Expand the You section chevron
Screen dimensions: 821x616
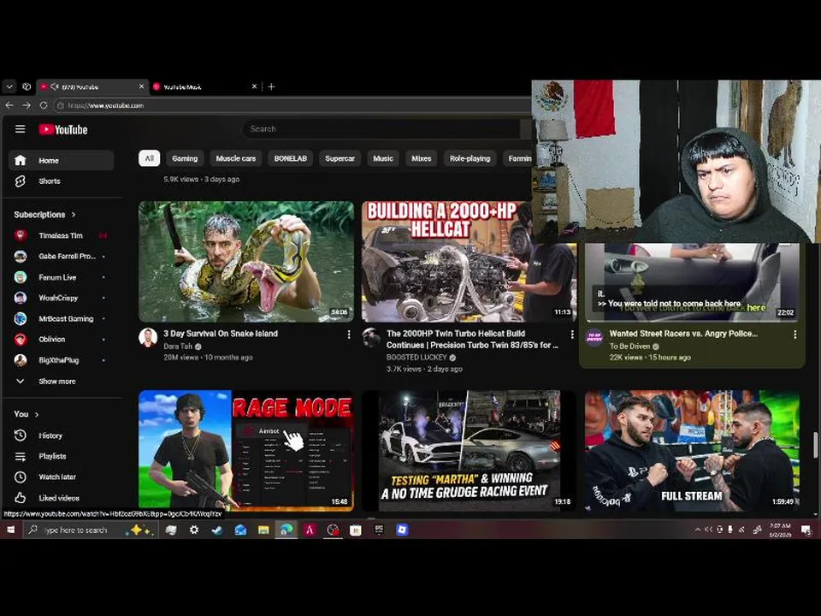pyautogui.click(x=37, y=414)
